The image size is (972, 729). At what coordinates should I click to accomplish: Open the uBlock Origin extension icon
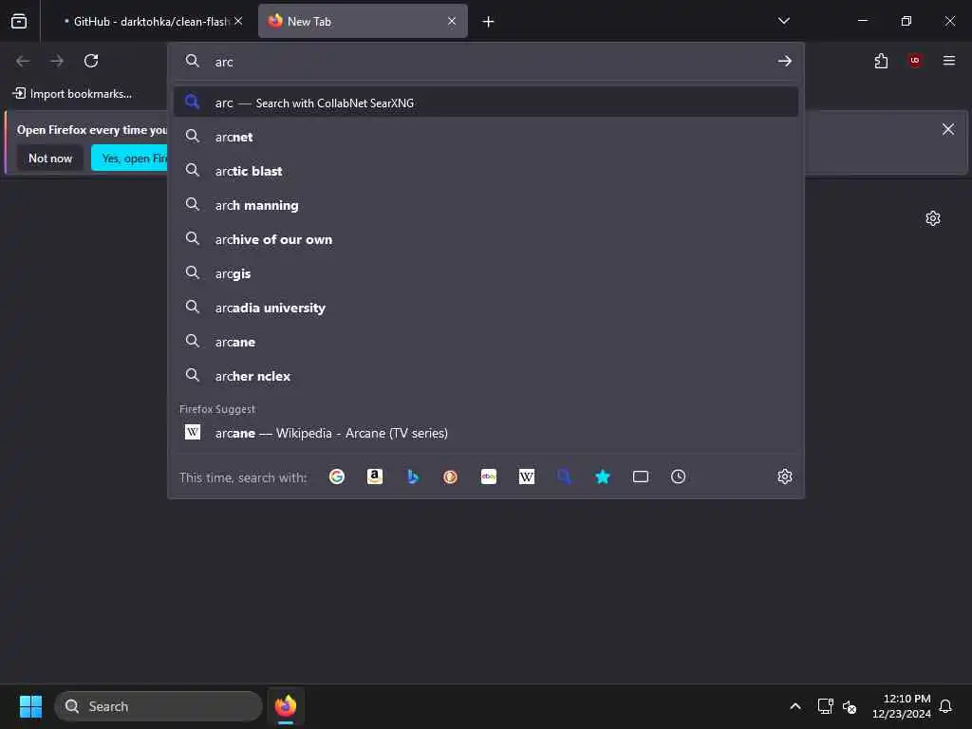(915, 61)
